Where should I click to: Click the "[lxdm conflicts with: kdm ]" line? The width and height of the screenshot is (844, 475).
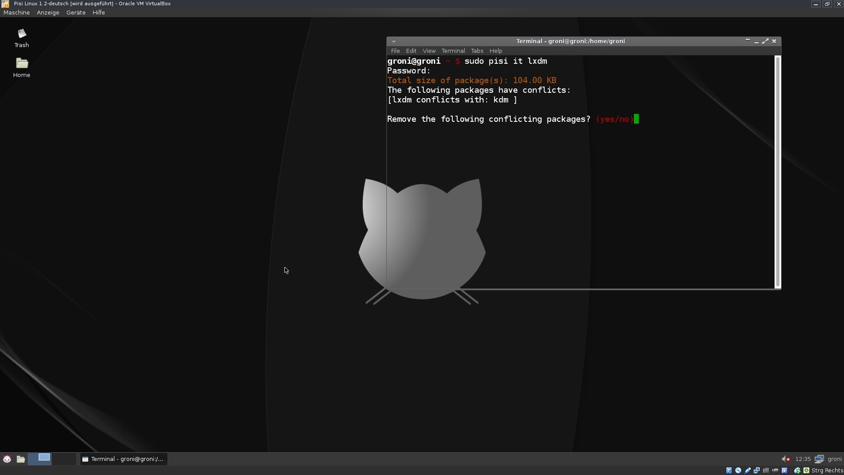[452, 100]
